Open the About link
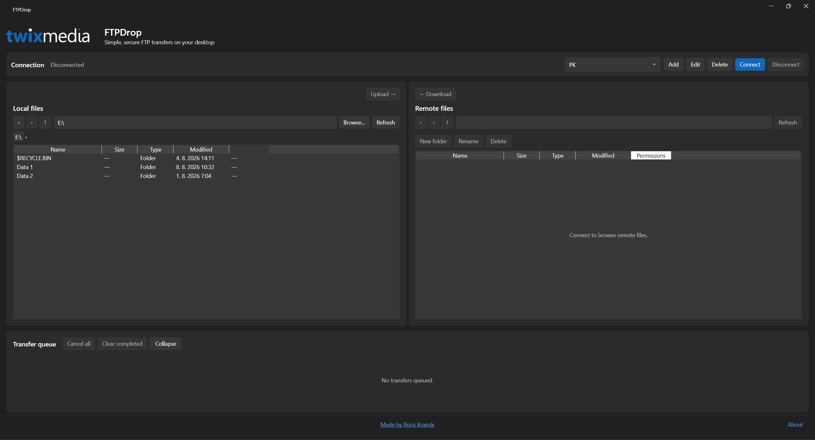This screenshot has width=815, height=440. (795, 425)
